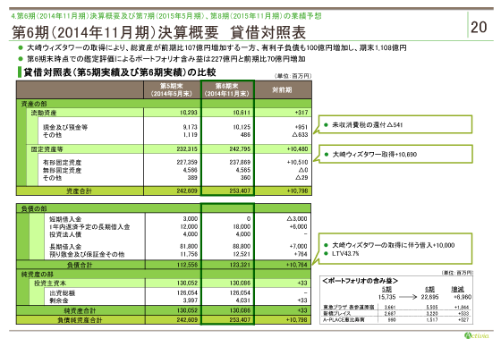Click the 貸借対照表の比較 section heading
The image size is (501, 347).
pos(120,72)
